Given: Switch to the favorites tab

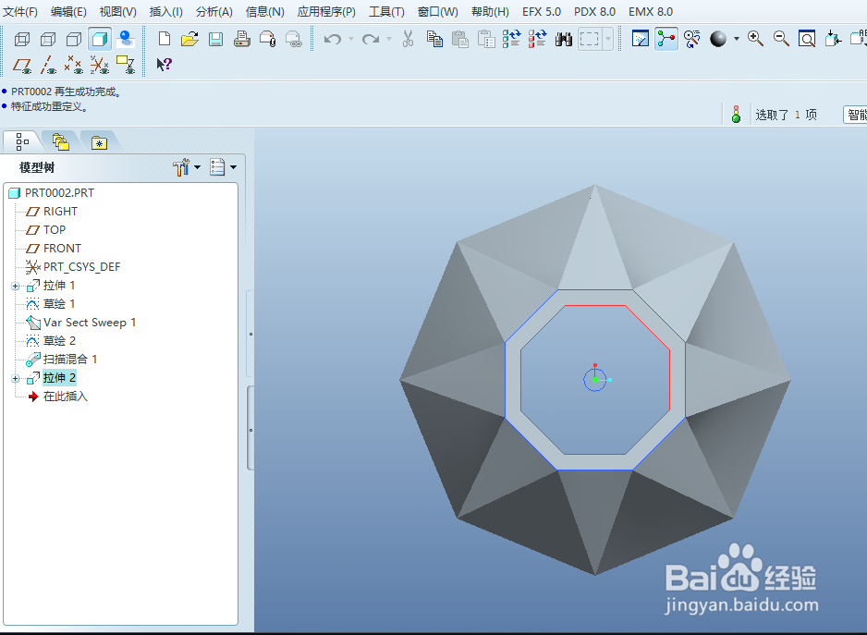Looking at the screenshot, I should pos(99,142).
